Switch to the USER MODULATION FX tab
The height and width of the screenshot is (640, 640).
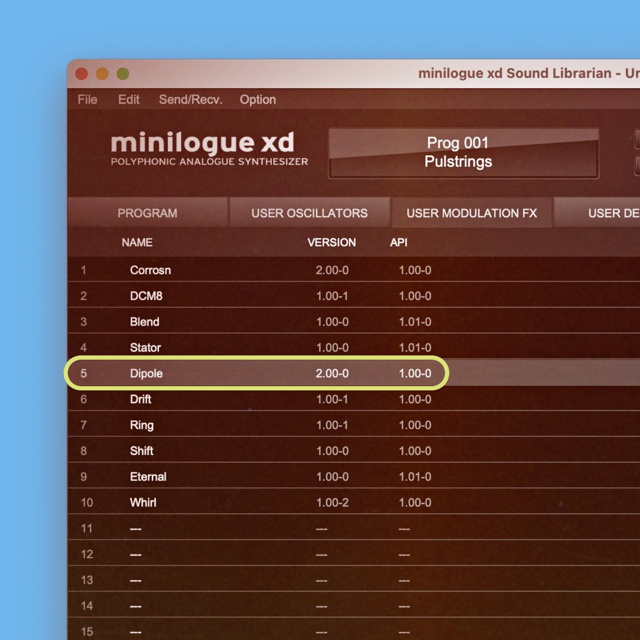point(471,213)
